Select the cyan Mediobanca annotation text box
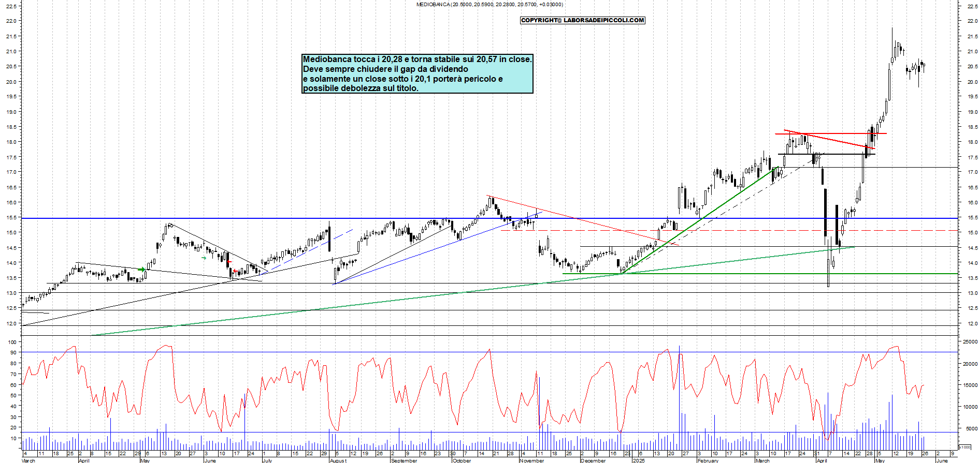This screenshot has width=979, height=463. (417, 73)
